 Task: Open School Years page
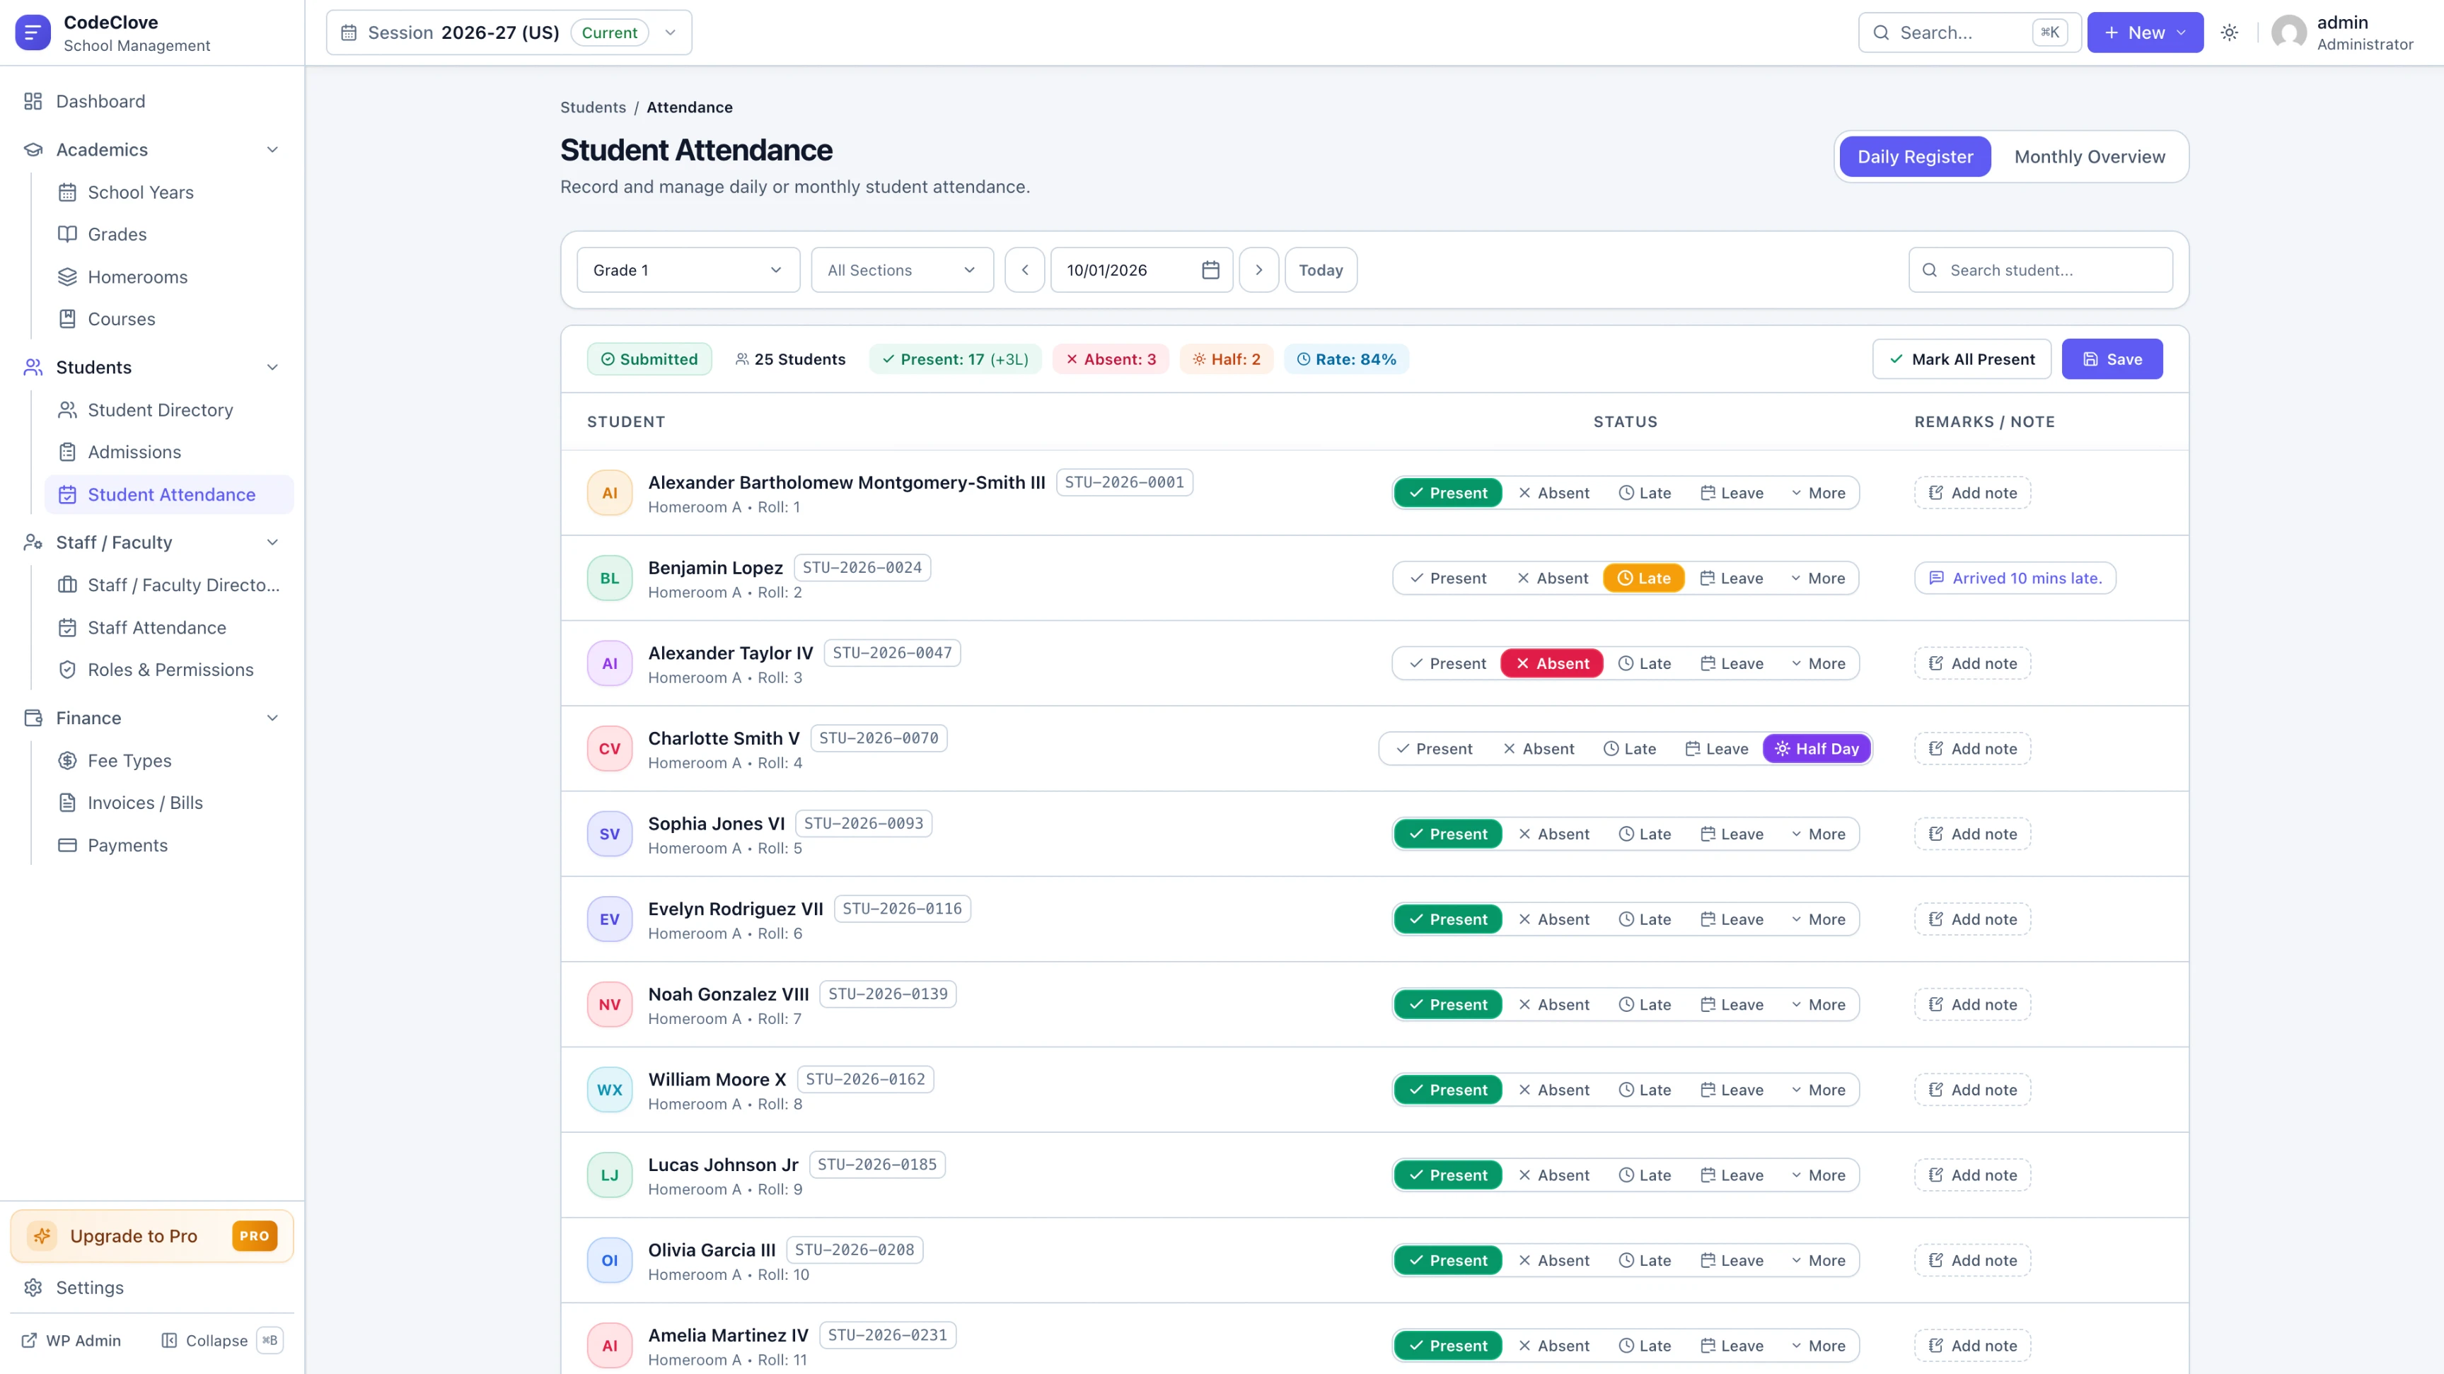coord(169,192)
